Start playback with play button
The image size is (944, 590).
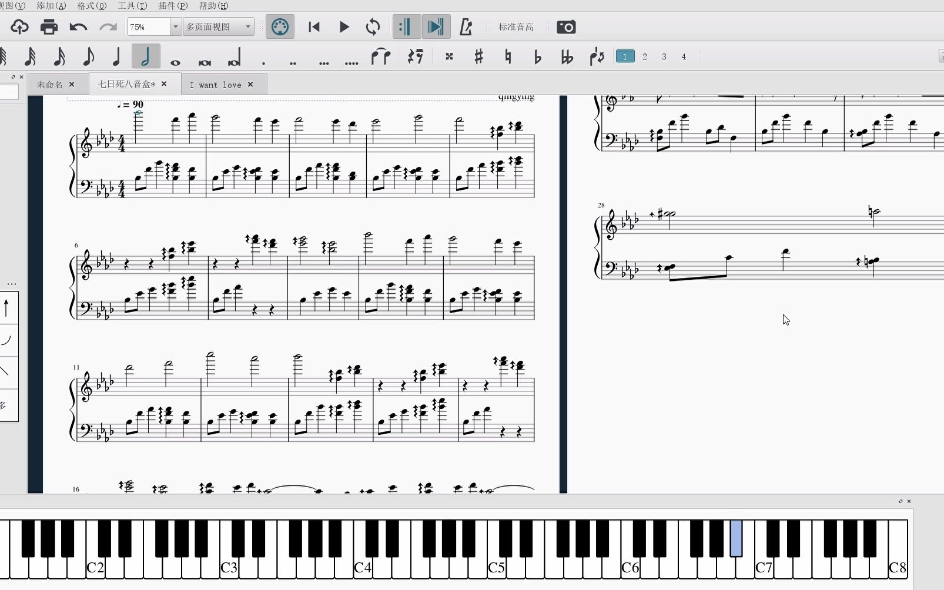point(344,27)
